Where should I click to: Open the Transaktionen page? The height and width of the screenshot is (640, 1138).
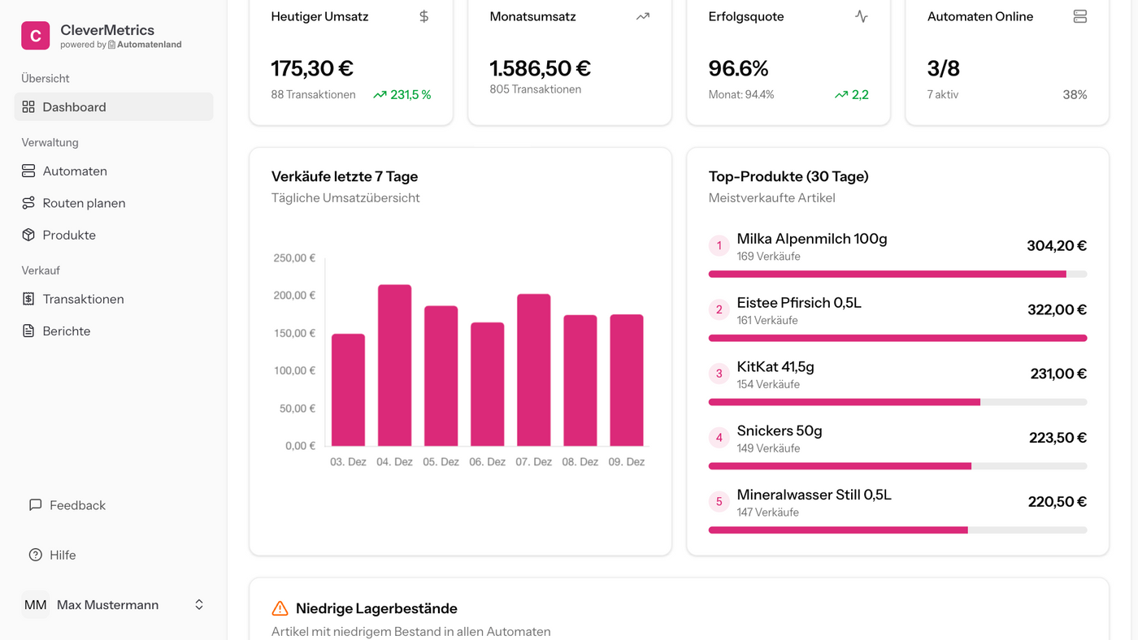tap(114, 299)
